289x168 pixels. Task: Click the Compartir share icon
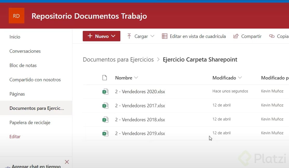coord(236,36)
